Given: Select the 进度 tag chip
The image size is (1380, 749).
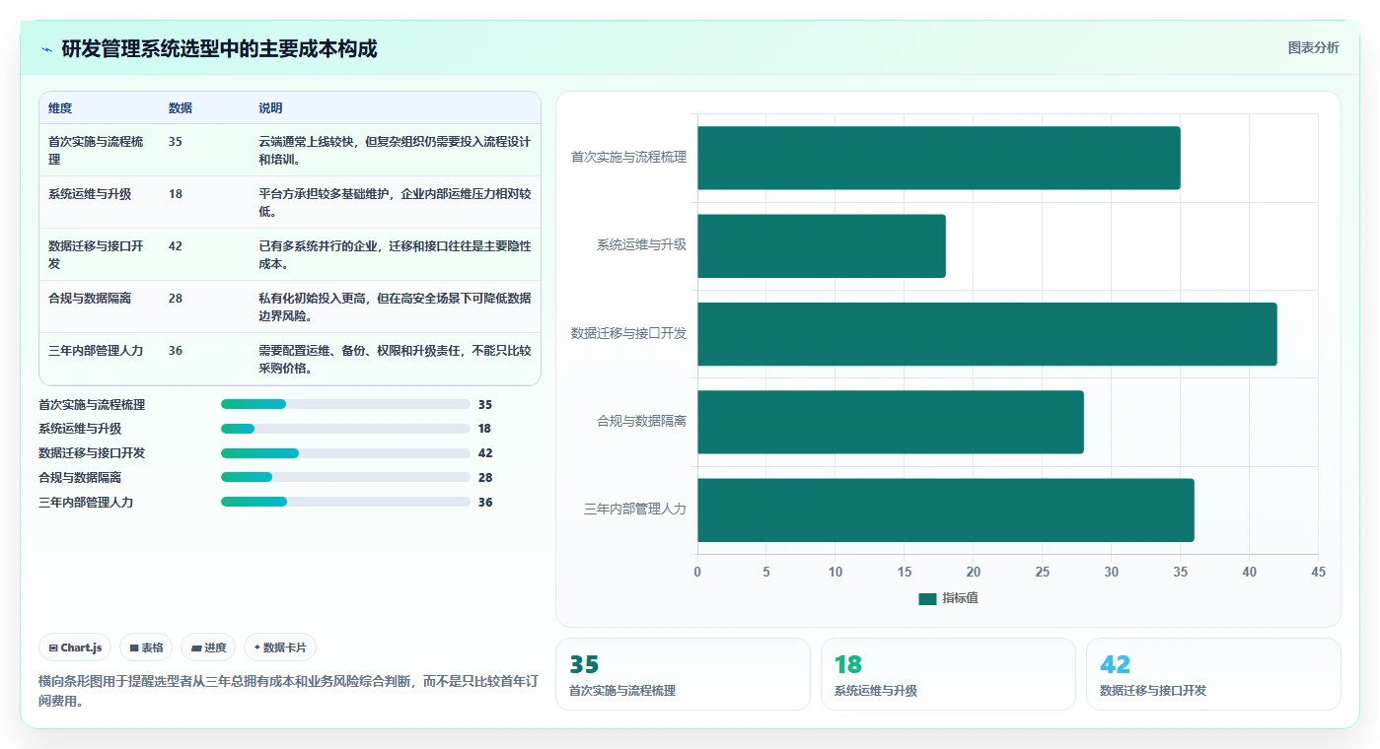Looking at the screenshot, I should 208,647.
